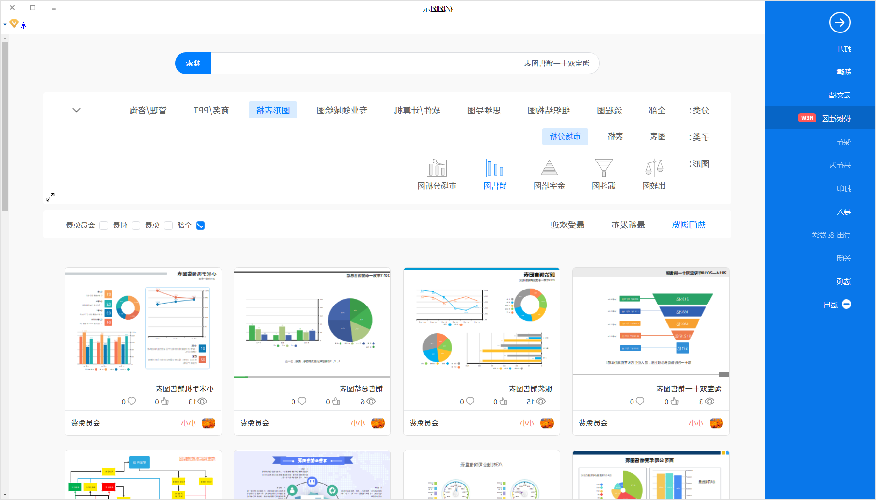The width and height of the screenshot is (876, 500).
Task: Select the 组织结构图 category tab
Action: coord(549,110)
